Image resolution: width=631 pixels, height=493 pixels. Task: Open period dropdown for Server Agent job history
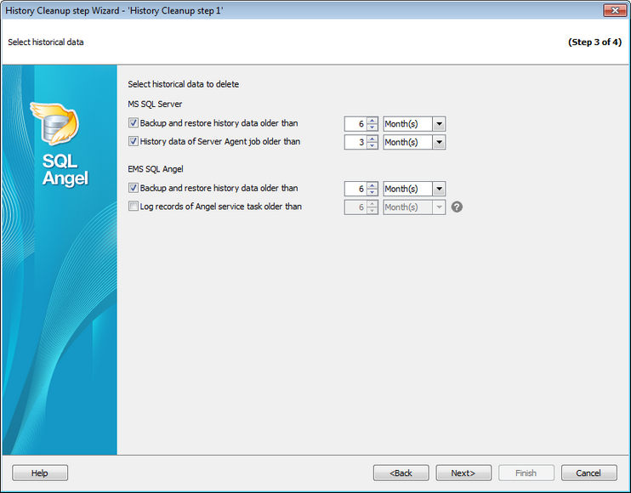(439, 142)
